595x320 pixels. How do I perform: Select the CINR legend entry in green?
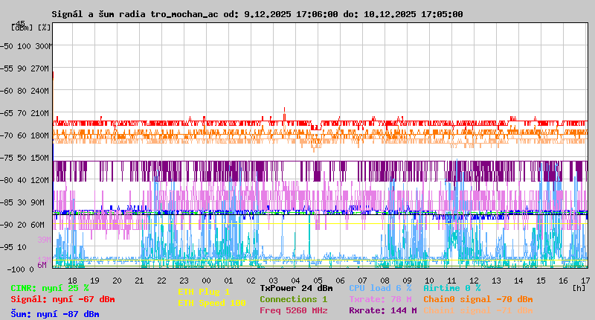tap(49, 287)
